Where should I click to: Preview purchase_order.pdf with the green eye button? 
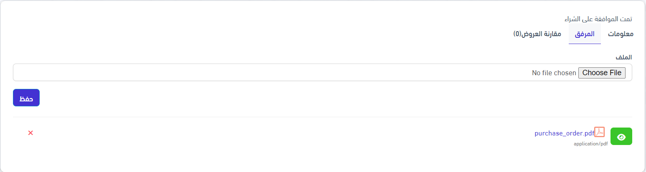621,137
